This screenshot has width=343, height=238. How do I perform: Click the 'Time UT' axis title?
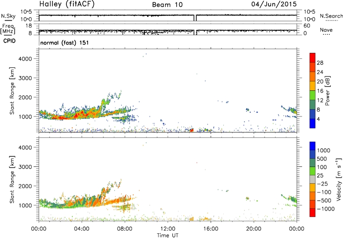[168, 235]
